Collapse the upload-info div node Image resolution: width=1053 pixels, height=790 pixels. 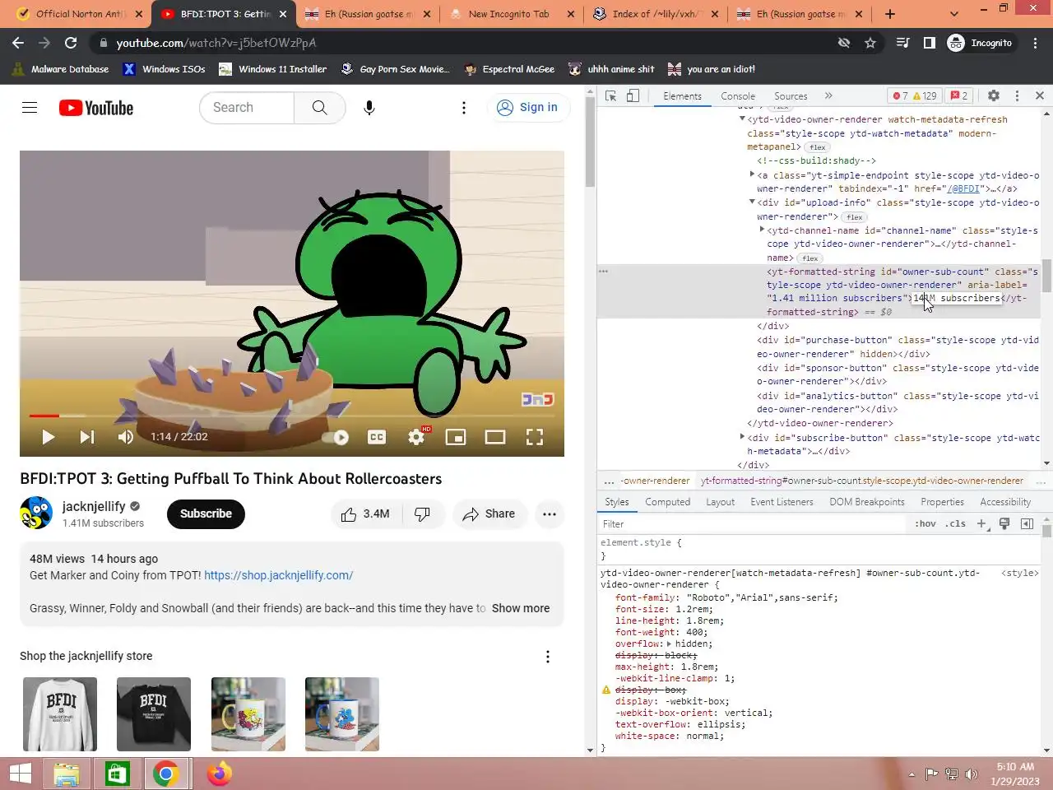(x=752, y=202)
